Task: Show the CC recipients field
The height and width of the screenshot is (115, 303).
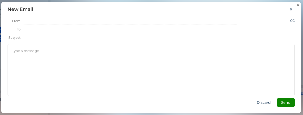Action: (x=292, y=21)
